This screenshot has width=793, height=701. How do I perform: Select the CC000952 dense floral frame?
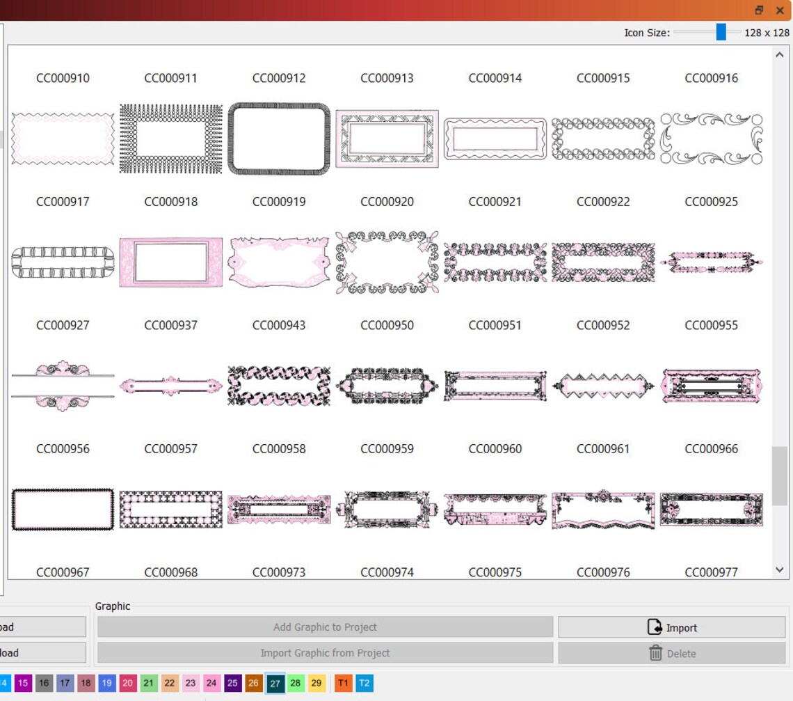603,262
